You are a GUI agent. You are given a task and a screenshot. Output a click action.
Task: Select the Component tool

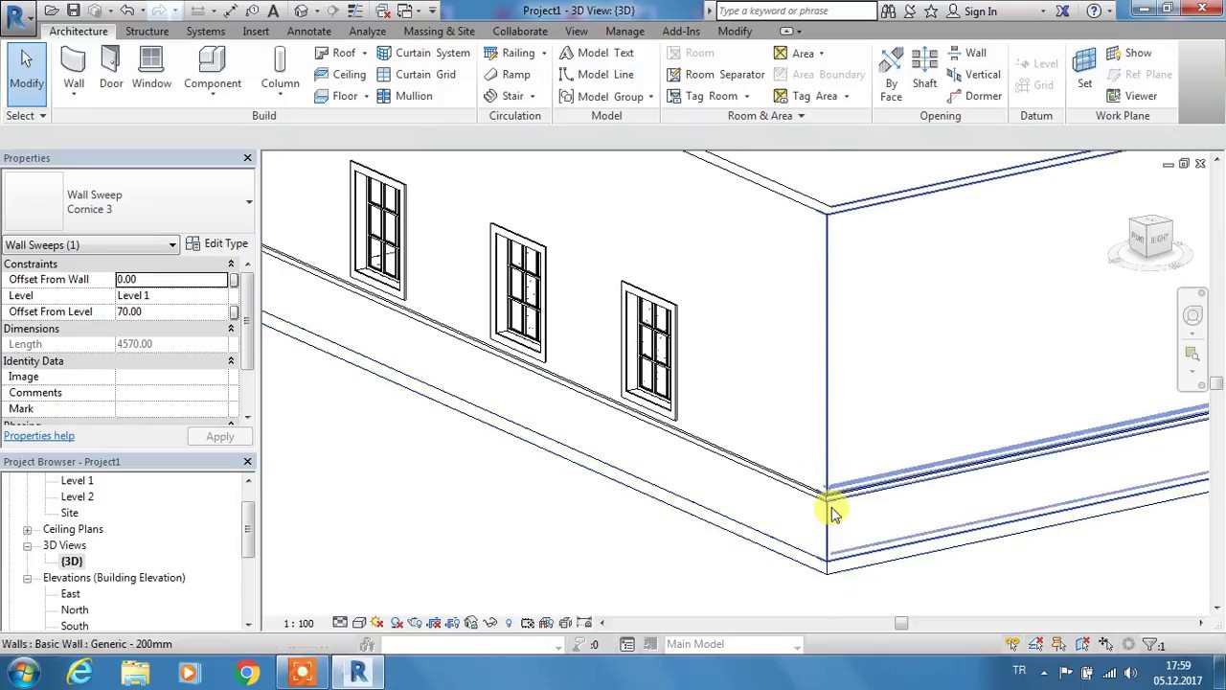coord(213,70)
